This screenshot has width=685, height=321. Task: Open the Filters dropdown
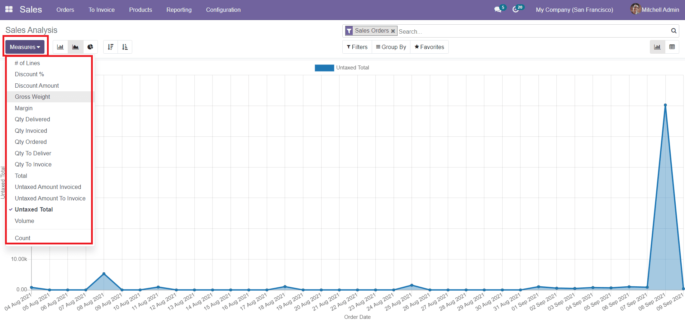[x=357, y=47]
